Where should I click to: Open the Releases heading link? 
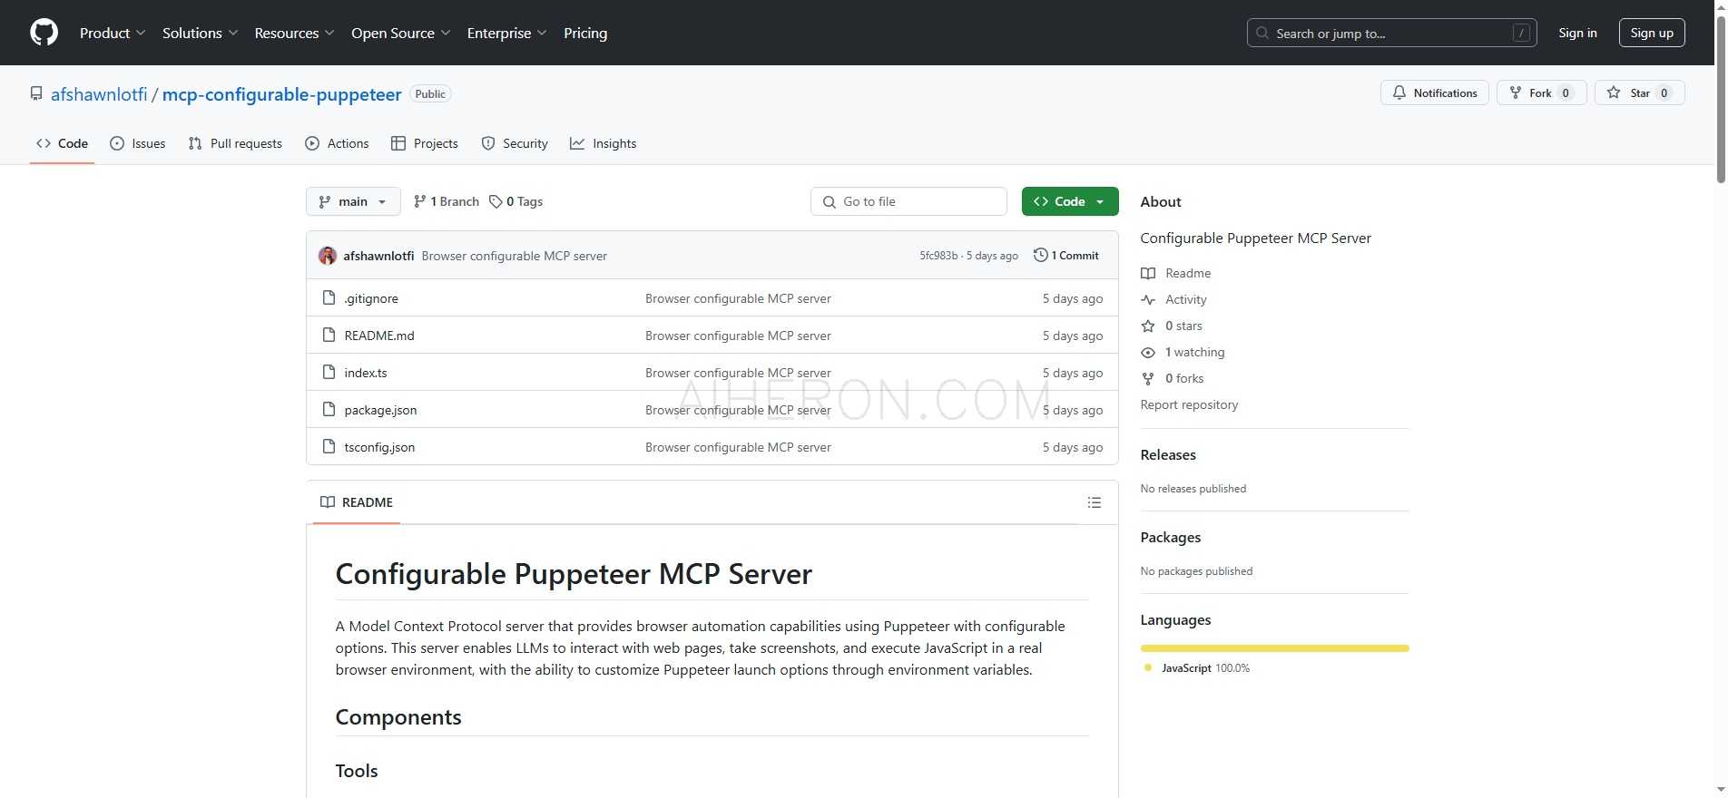pos(1168,454)
